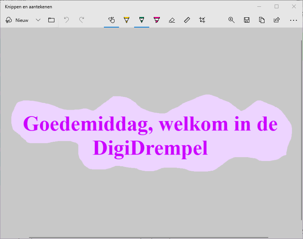
Task: Start a new snip with Nieuw button
Action: click(x=17, y=20)
